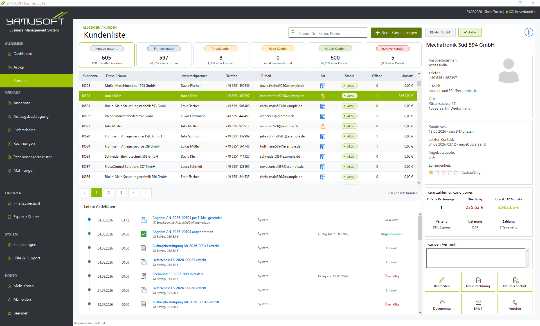Set satisfaction to the third star
The image size is (540, 326).
pyautogui.click(x=443, y=172)
